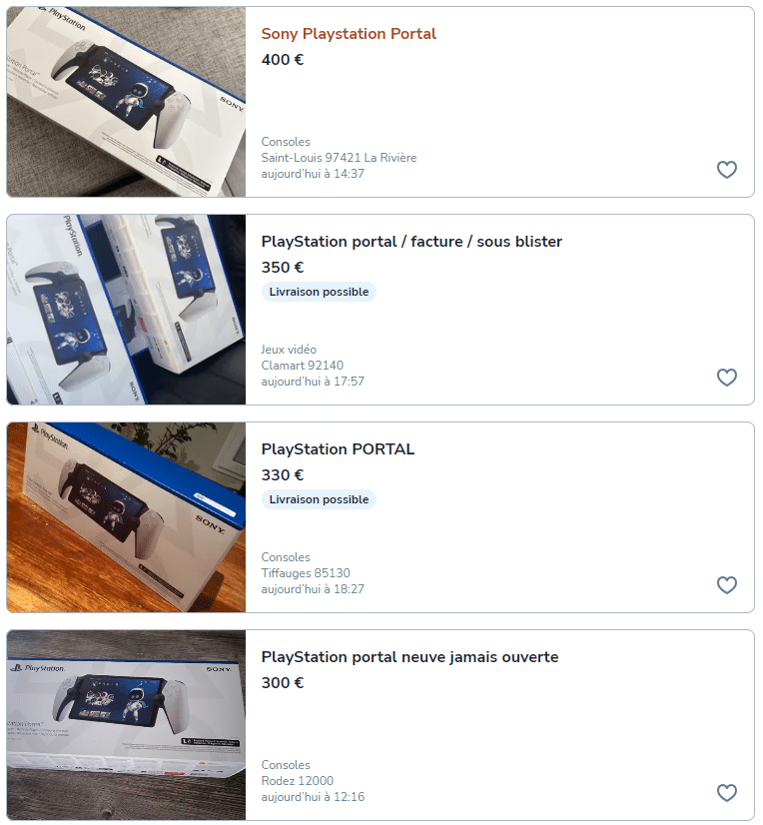Screen dimensions: 763x825
Task: Favorite the Sony Playstation Portal 400 € listing
Action: (727, 170)
